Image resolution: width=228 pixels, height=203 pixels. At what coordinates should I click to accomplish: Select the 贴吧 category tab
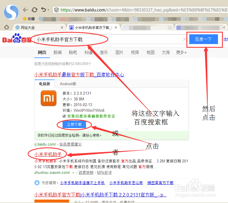tap(73, 52)
